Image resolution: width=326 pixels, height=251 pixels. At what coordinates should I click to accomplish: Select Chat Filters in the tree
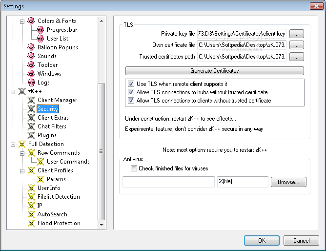52,126
